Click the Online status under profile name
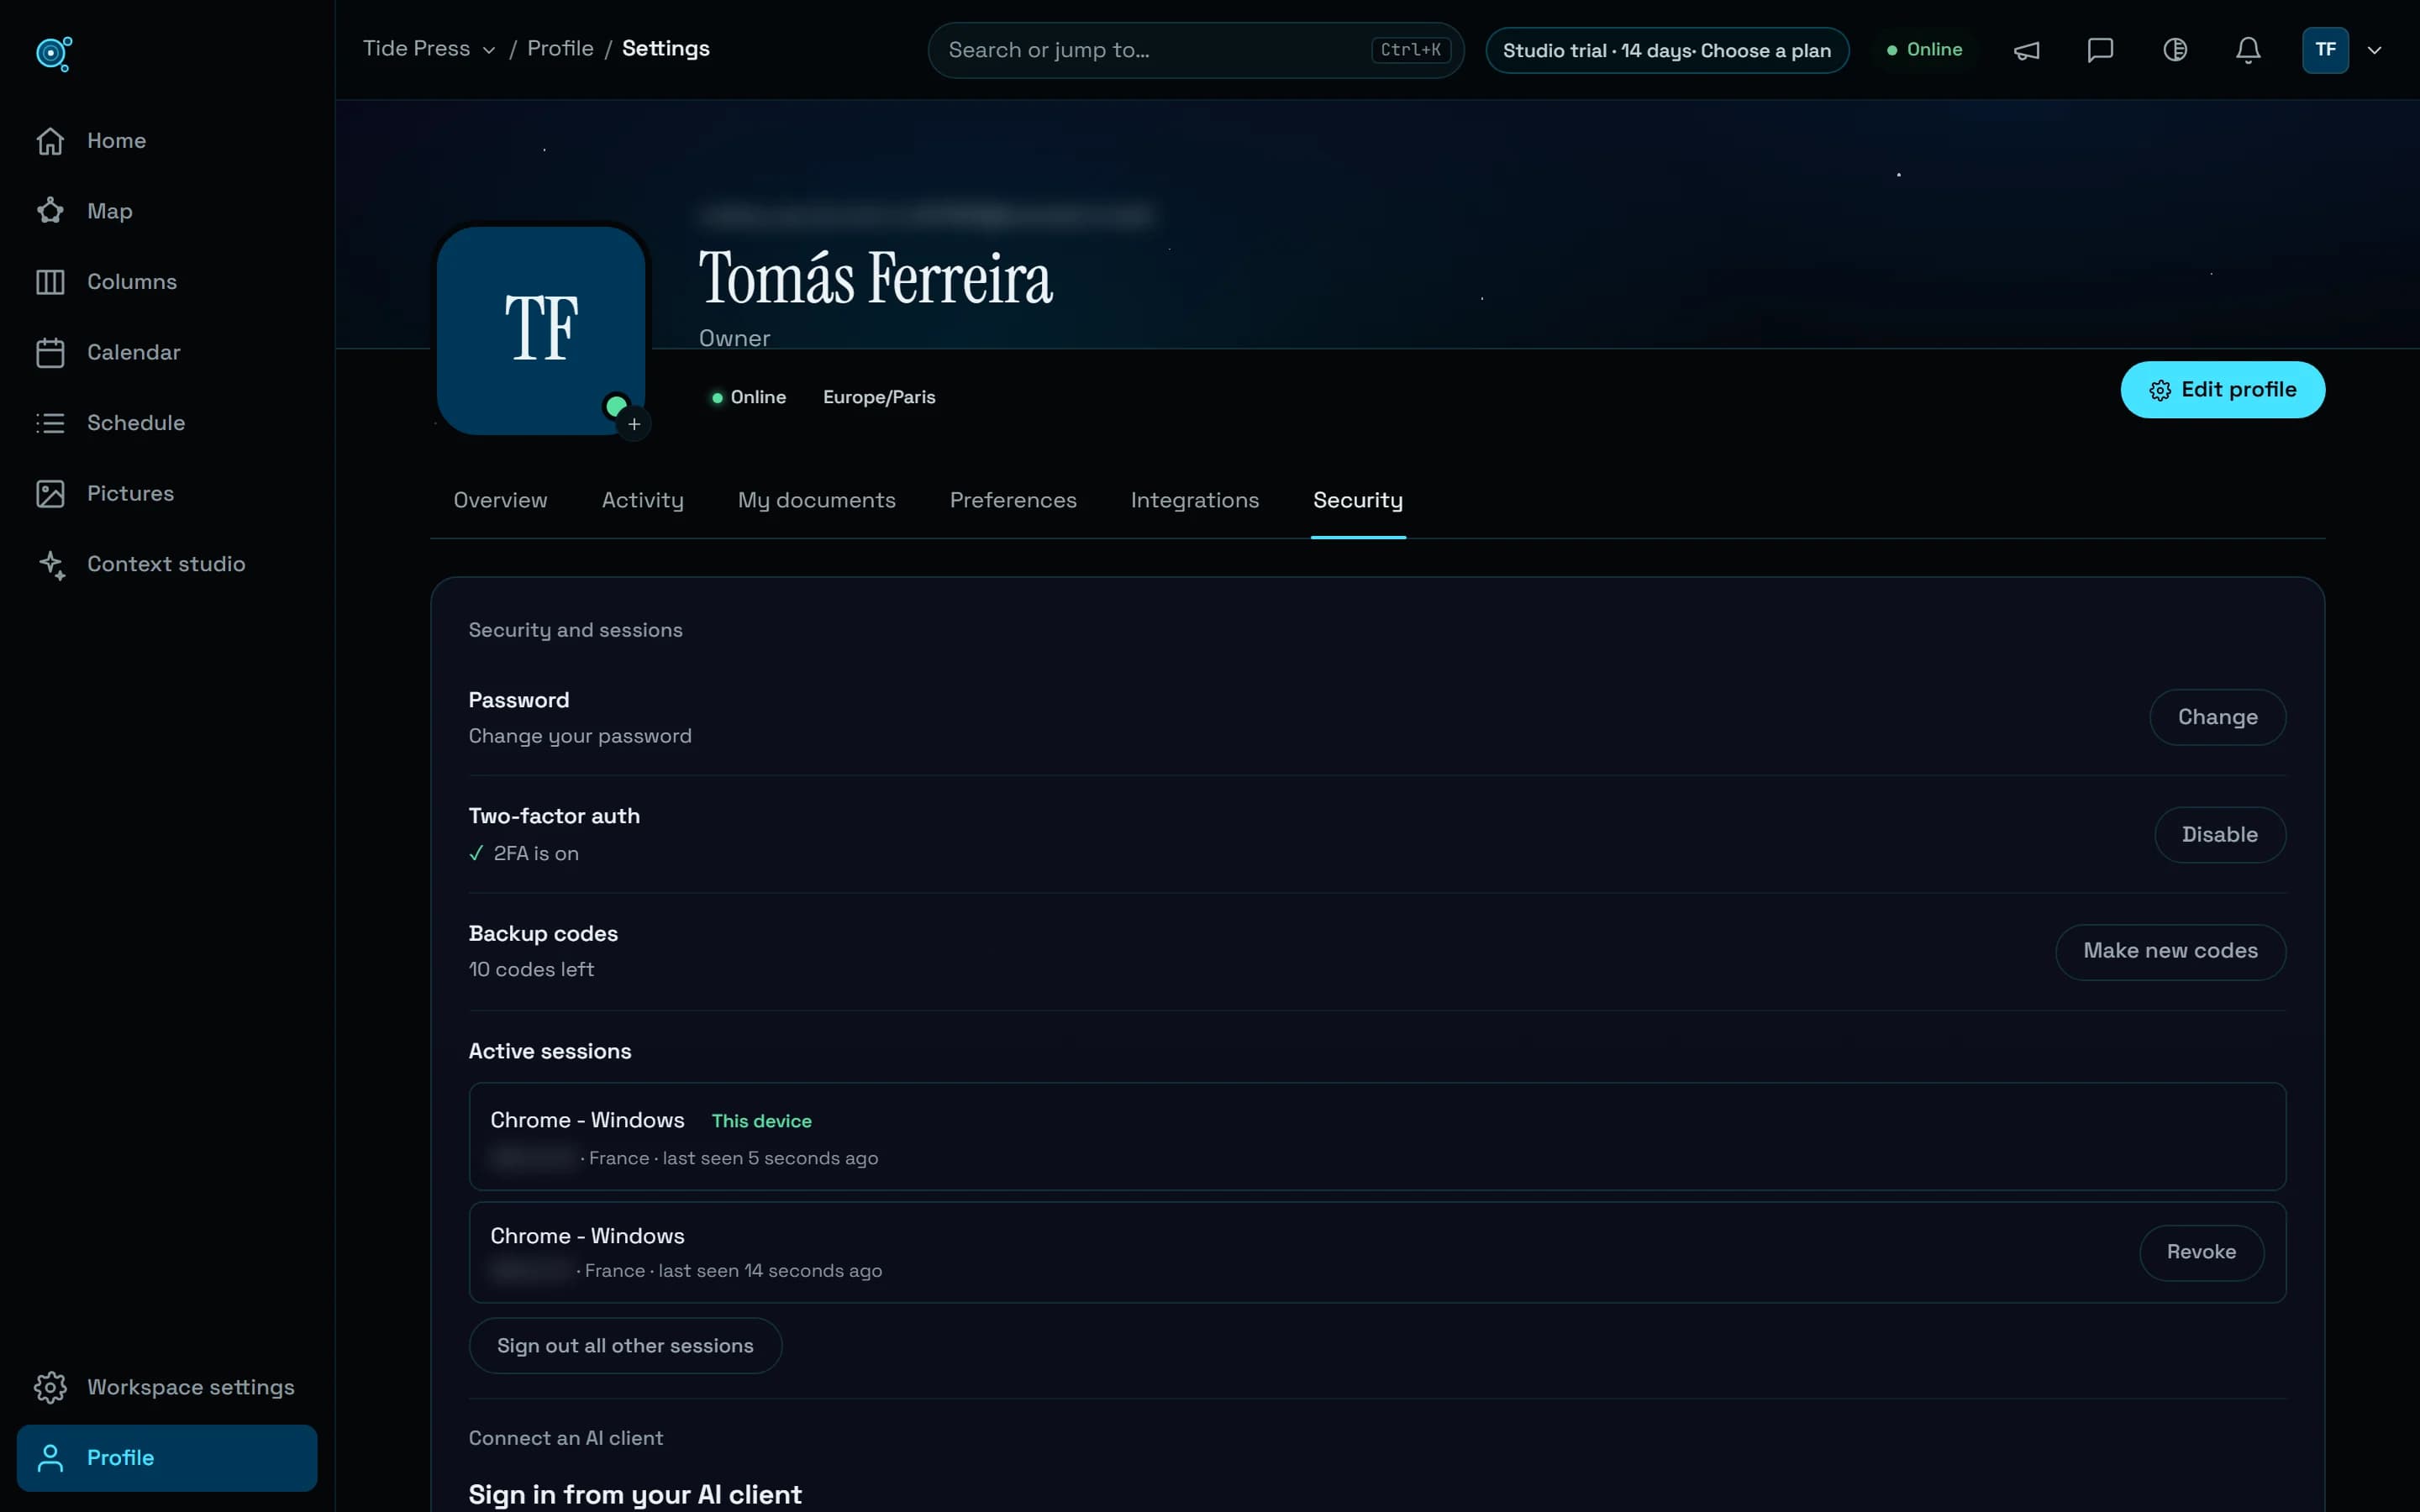Viewport: 2420px width, 1512px height. point(748,397)
